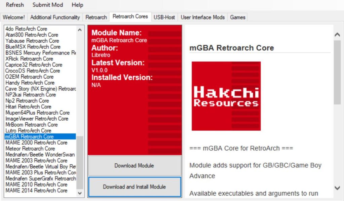Click core list scroll down arrow
Viewport: 344px width, 201px height.
click(x=80, y=193)
